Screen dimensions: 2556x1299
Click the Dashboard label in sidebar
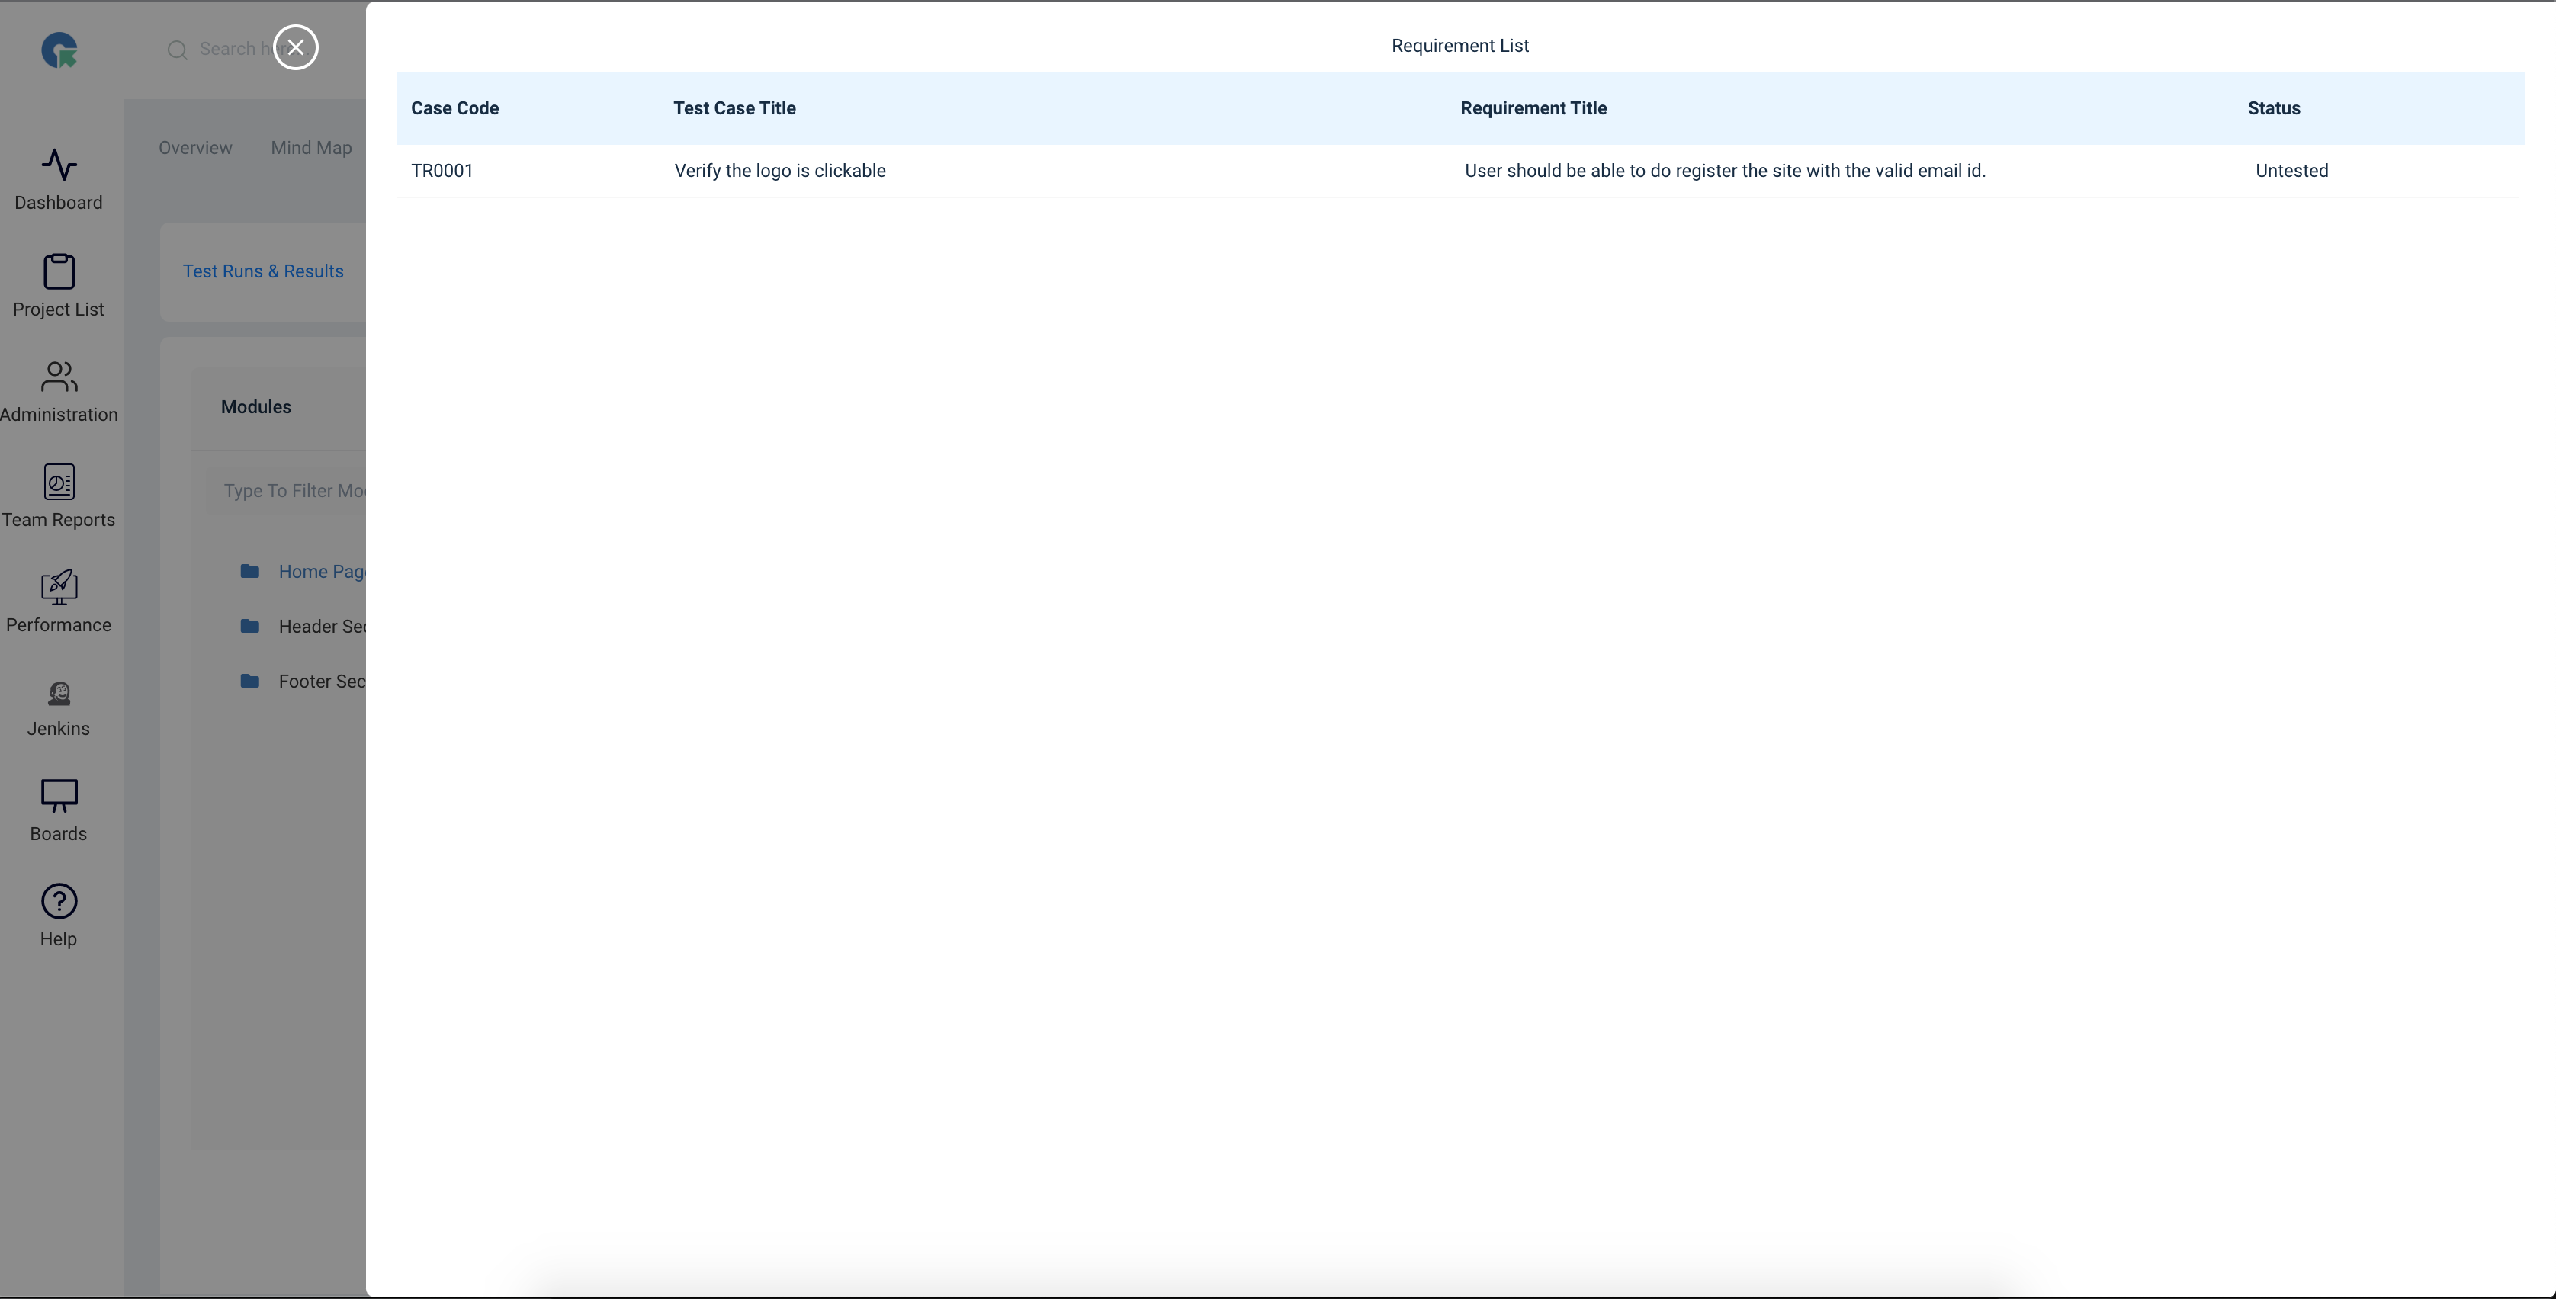coord(59,204)
